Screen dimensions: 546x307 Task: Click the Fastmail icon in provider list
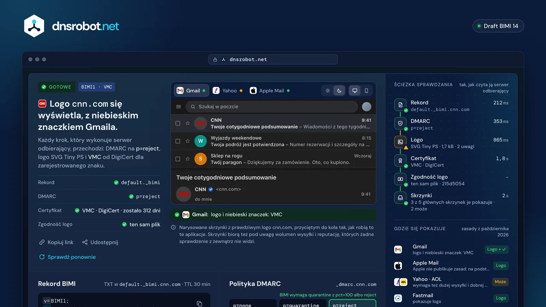[x=398, y=298]
